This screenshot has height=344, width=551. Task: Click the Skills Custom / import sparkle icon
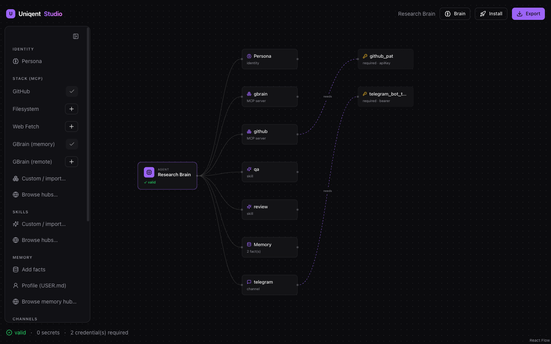(x=16, y=224)
